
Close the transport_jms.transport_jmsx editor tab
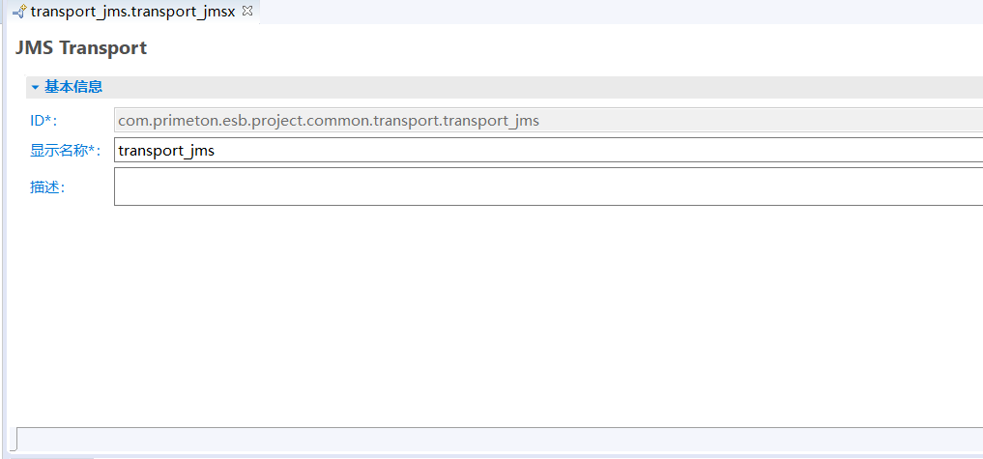pos(247,12)
